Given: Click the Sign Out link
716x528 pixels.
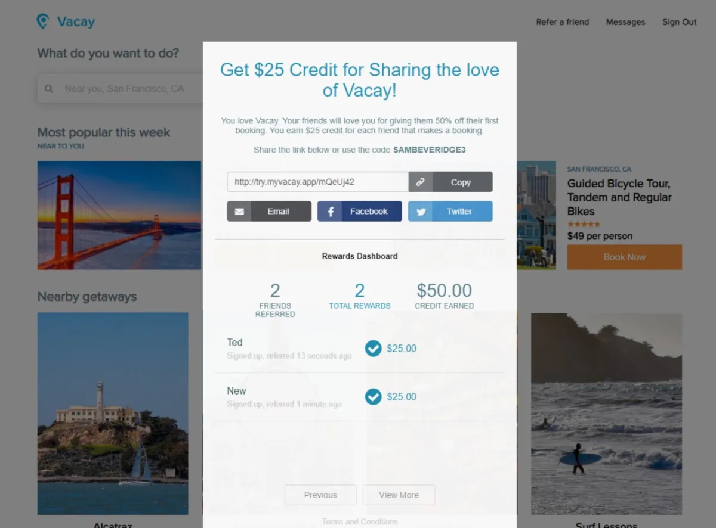Looking at the screenshot, I should pos(680,22).
